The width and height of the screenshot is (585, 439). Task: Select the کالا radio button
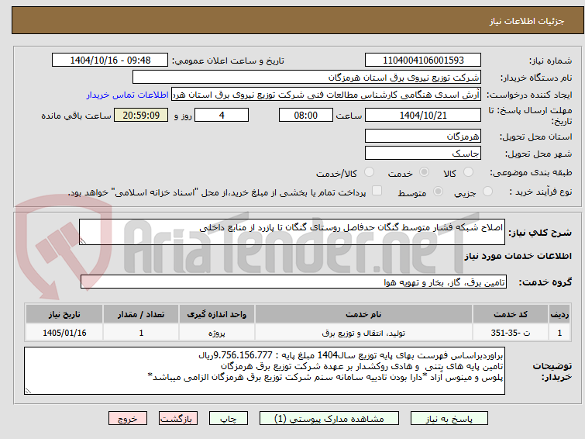coord(468,172)
